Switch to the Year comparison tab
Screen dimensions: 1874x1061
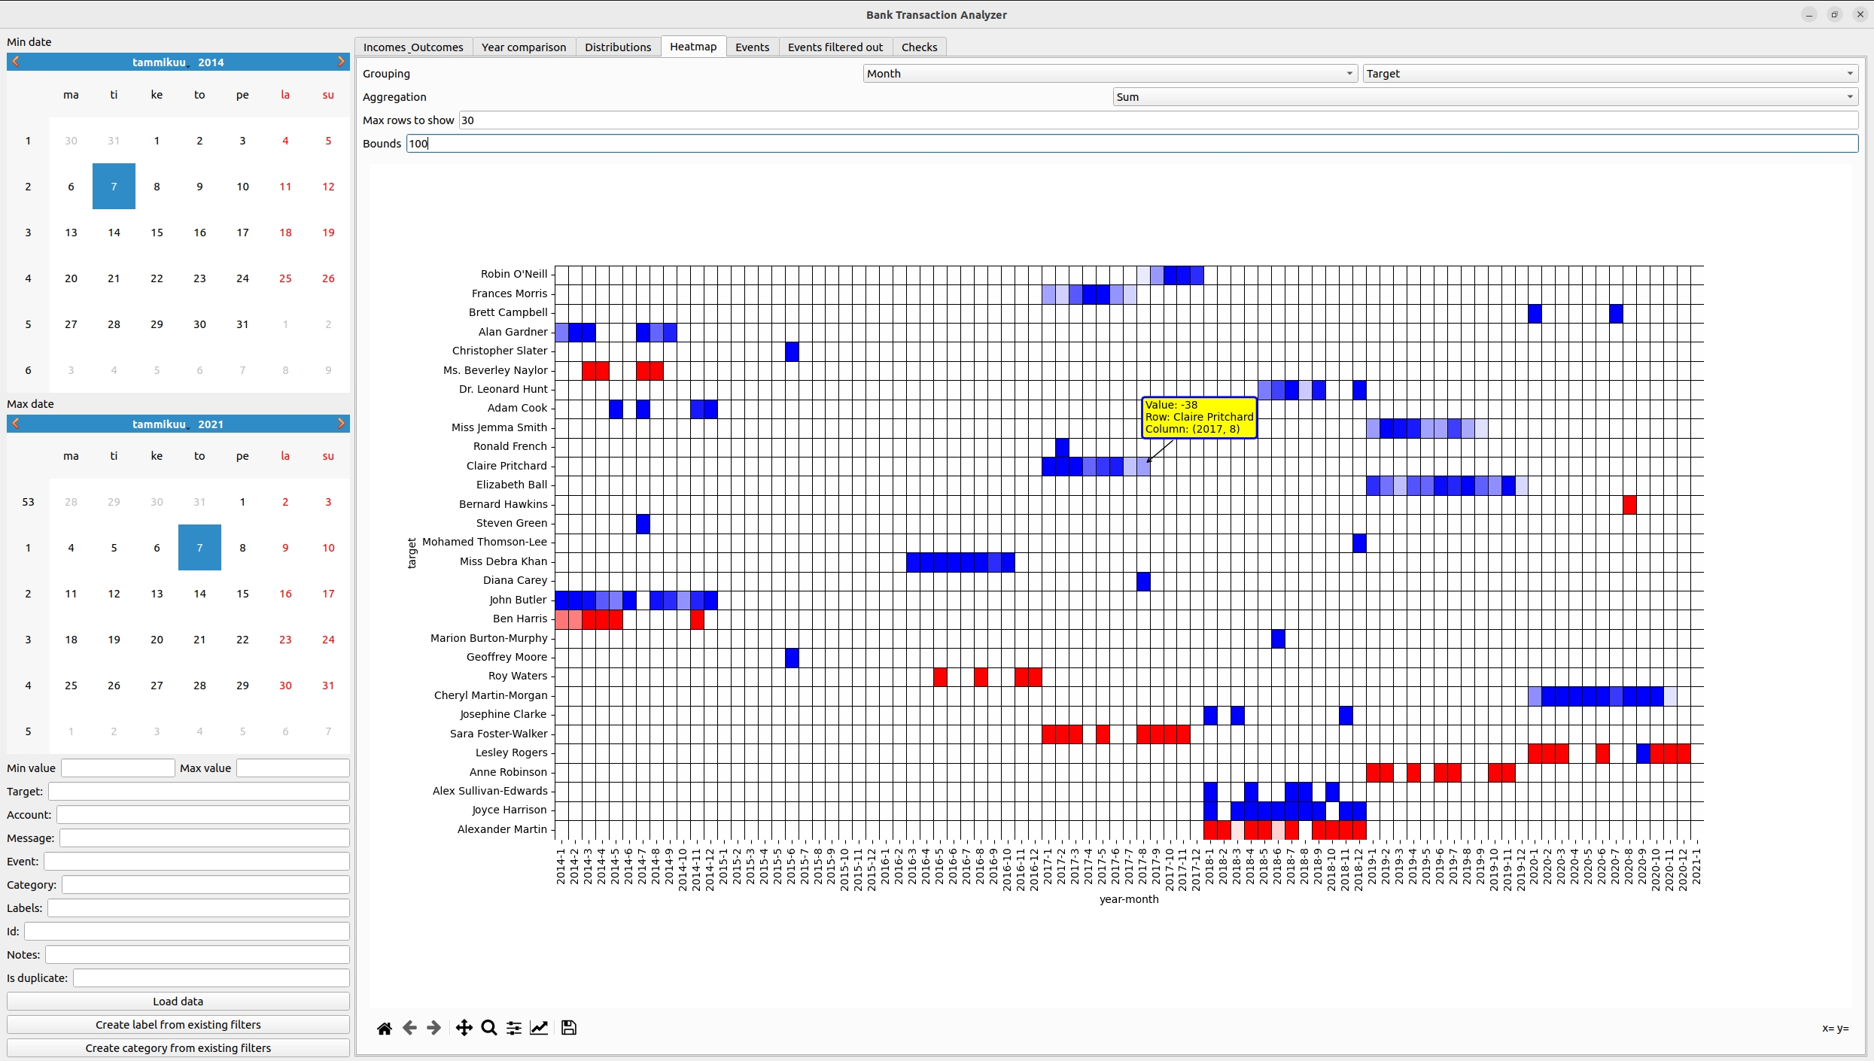pos(524,47)
